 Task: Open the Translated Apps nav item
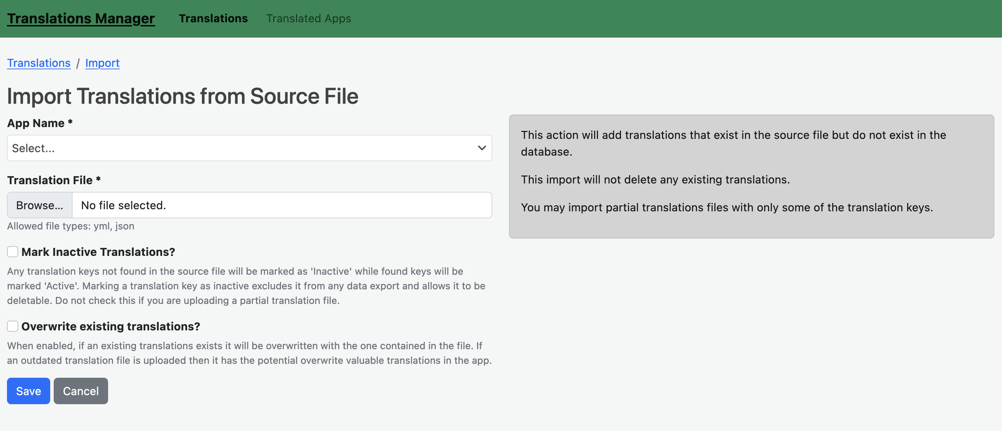point(309,18)
